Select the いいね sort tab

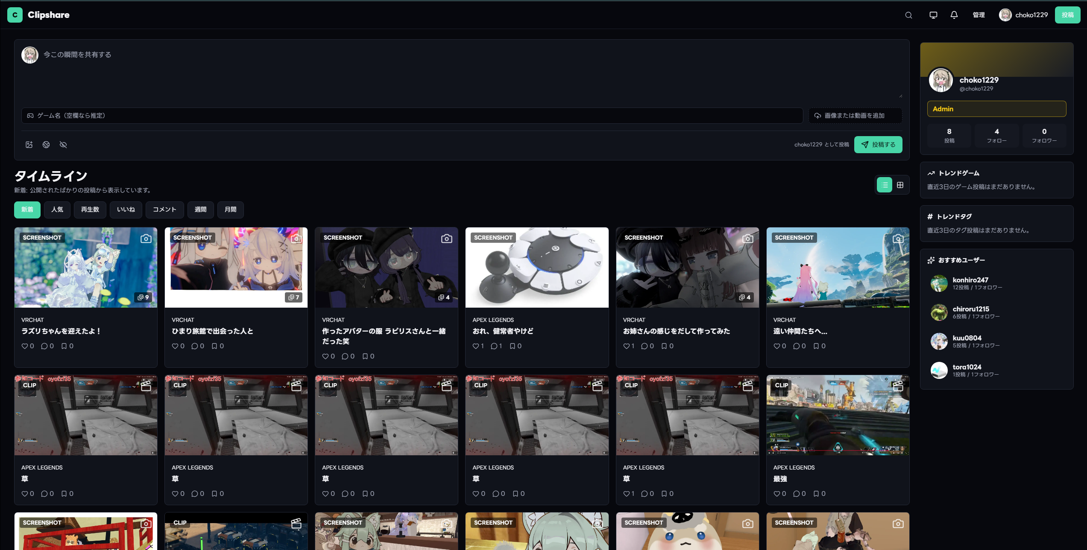126,210
